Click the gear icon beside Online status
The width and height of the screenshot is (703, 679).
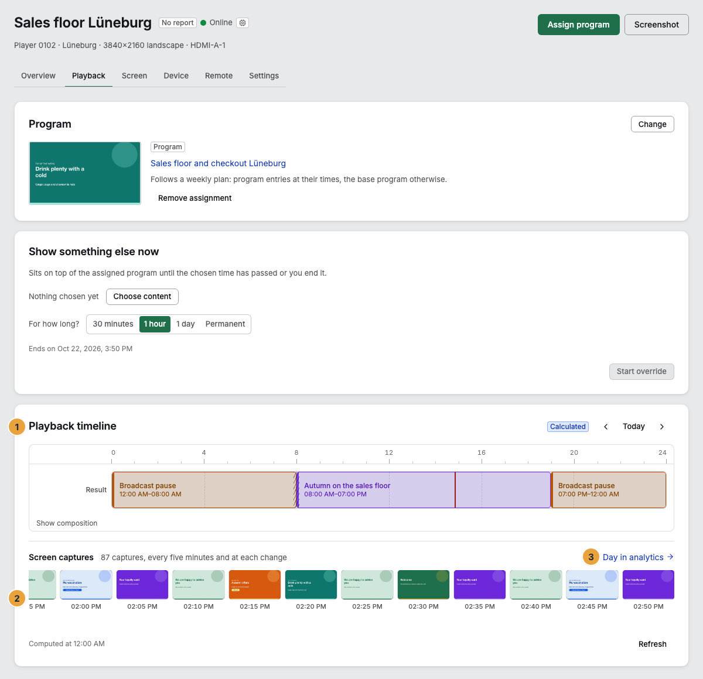pos(243,23)
